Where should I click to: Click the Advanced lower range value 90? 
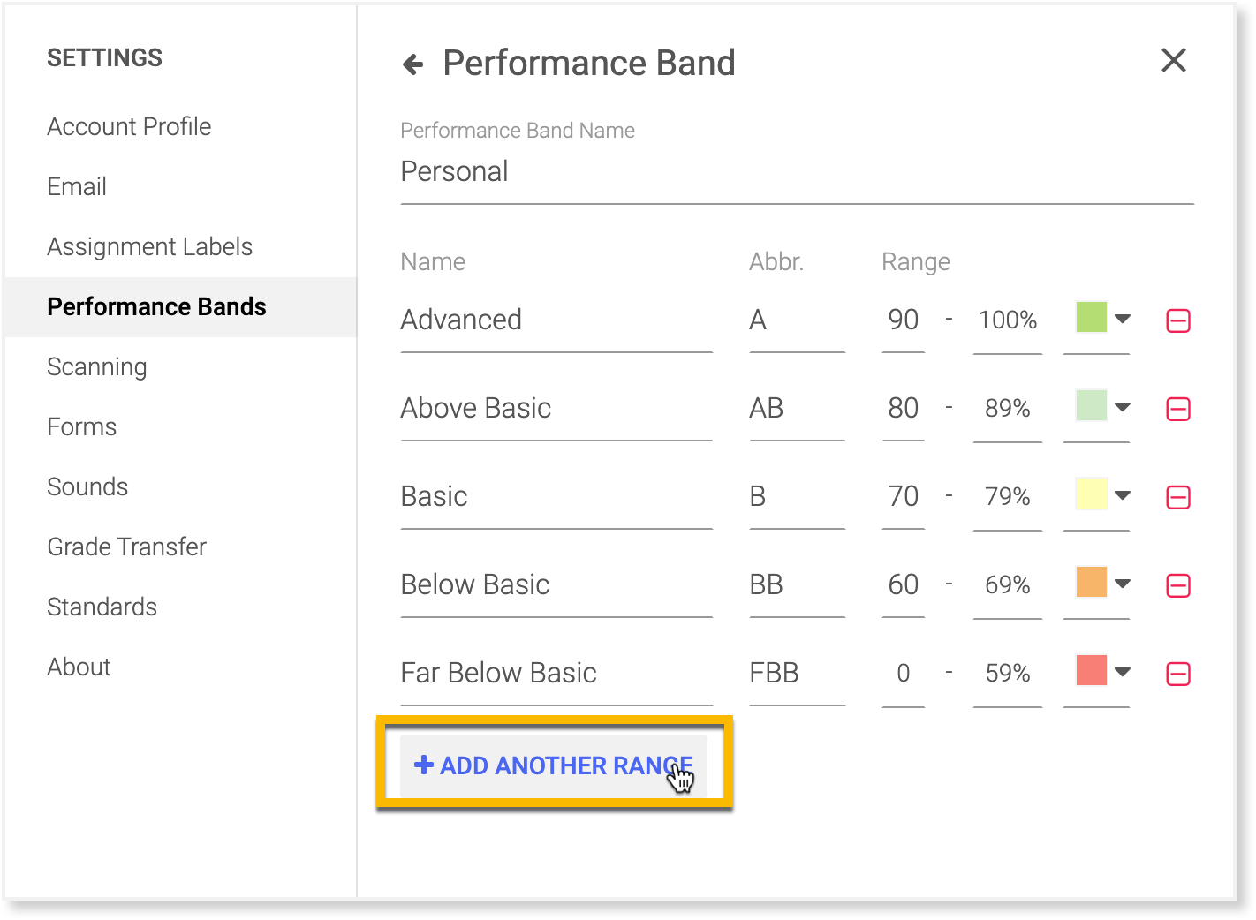point(903,320)
